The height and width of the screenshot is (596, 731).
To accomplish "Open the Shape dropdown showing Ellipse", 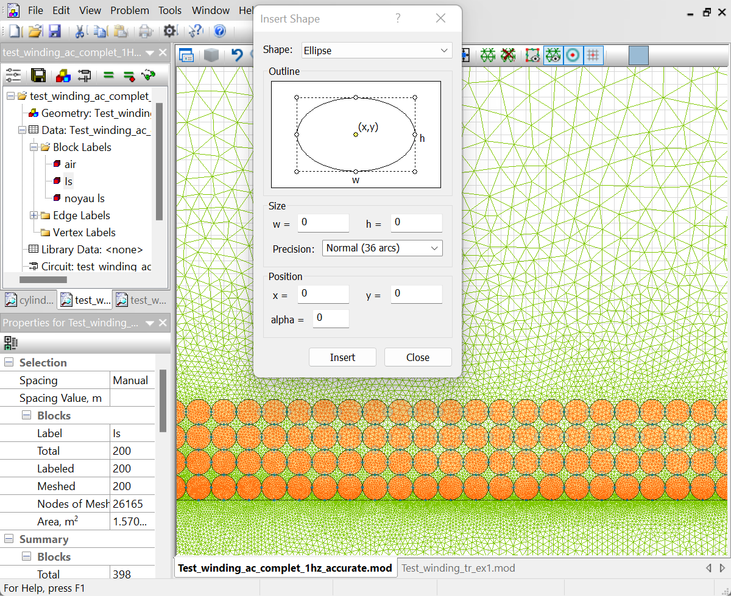I will [x=376, y=51].
